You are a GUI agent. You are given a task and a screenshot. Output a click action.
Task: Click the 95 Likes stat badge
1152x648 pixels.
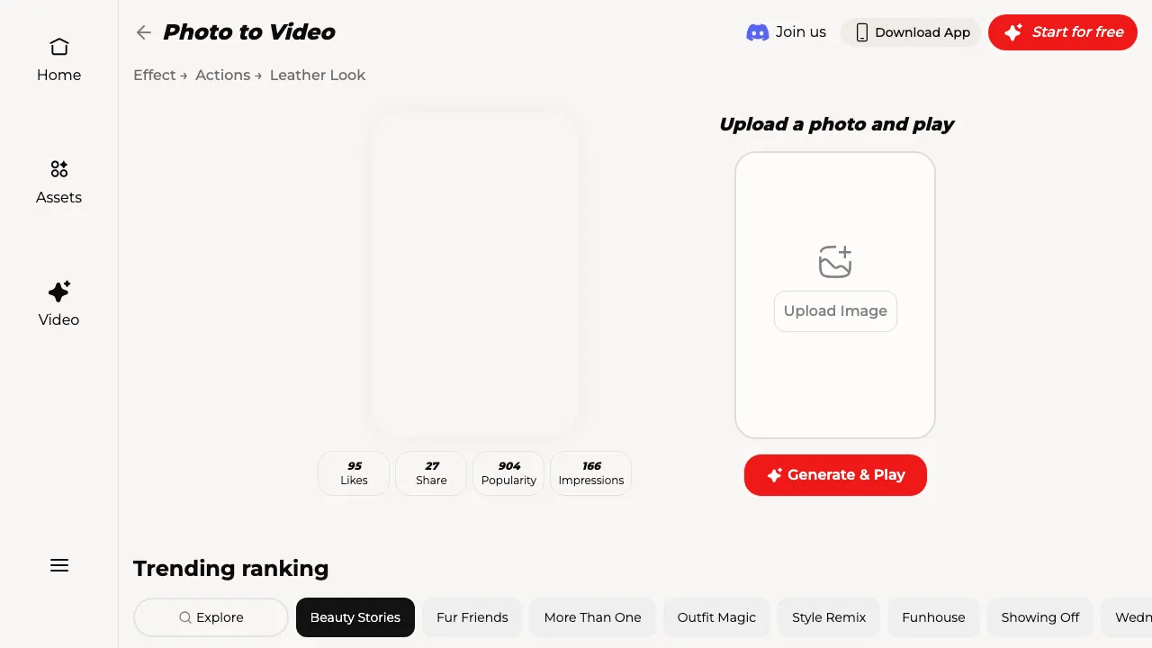(353, 472)
